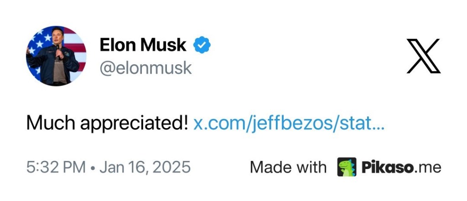Click the blue verified checkmark badge
This screenshot has width=467, height=201.
[202, 45]
